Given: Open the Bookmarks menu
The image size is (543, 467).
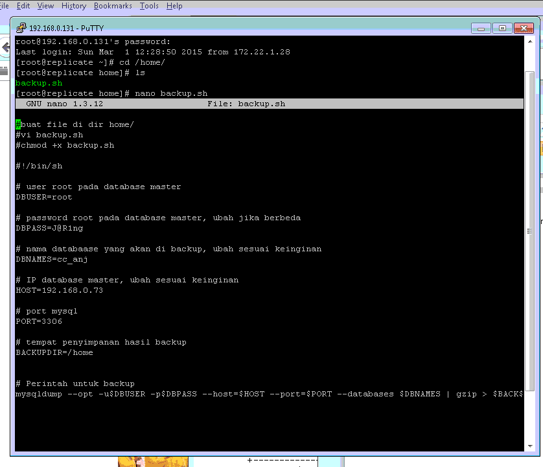Looking at the screenshot, I should pos(112,6).
